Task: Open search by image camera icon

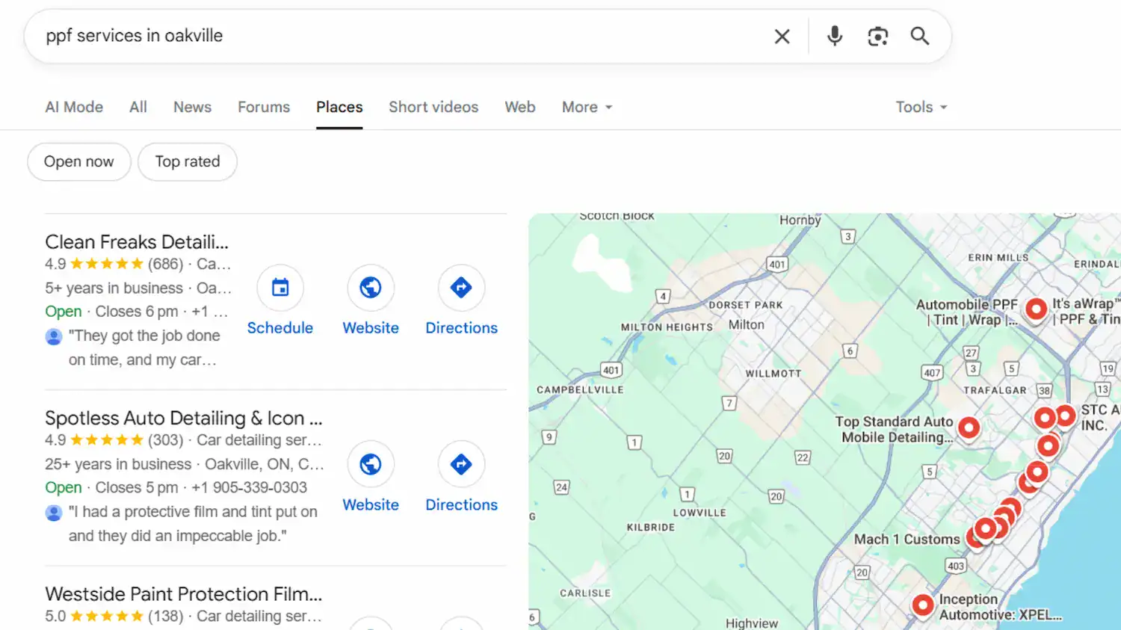Action: (877, 36)
